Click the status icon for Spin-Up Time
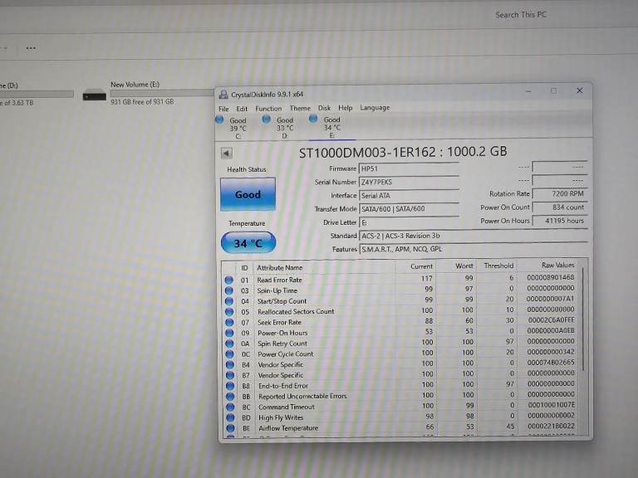 tap(229, 290)
